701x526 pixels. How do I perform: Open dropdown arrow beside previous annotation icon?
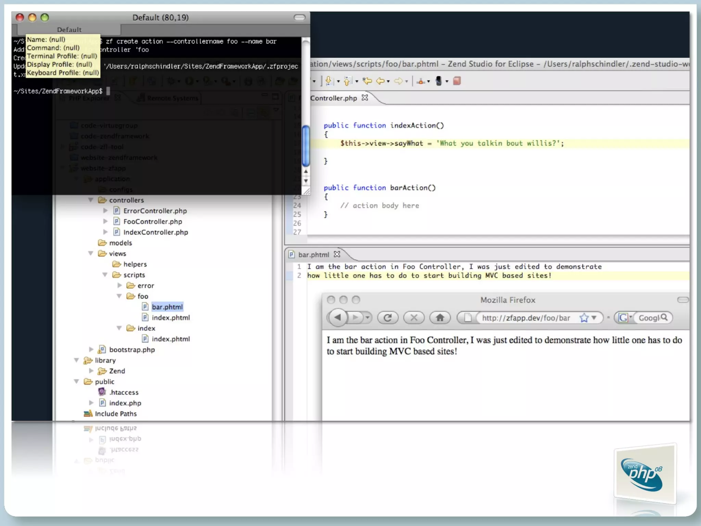[x=357, y=82]
